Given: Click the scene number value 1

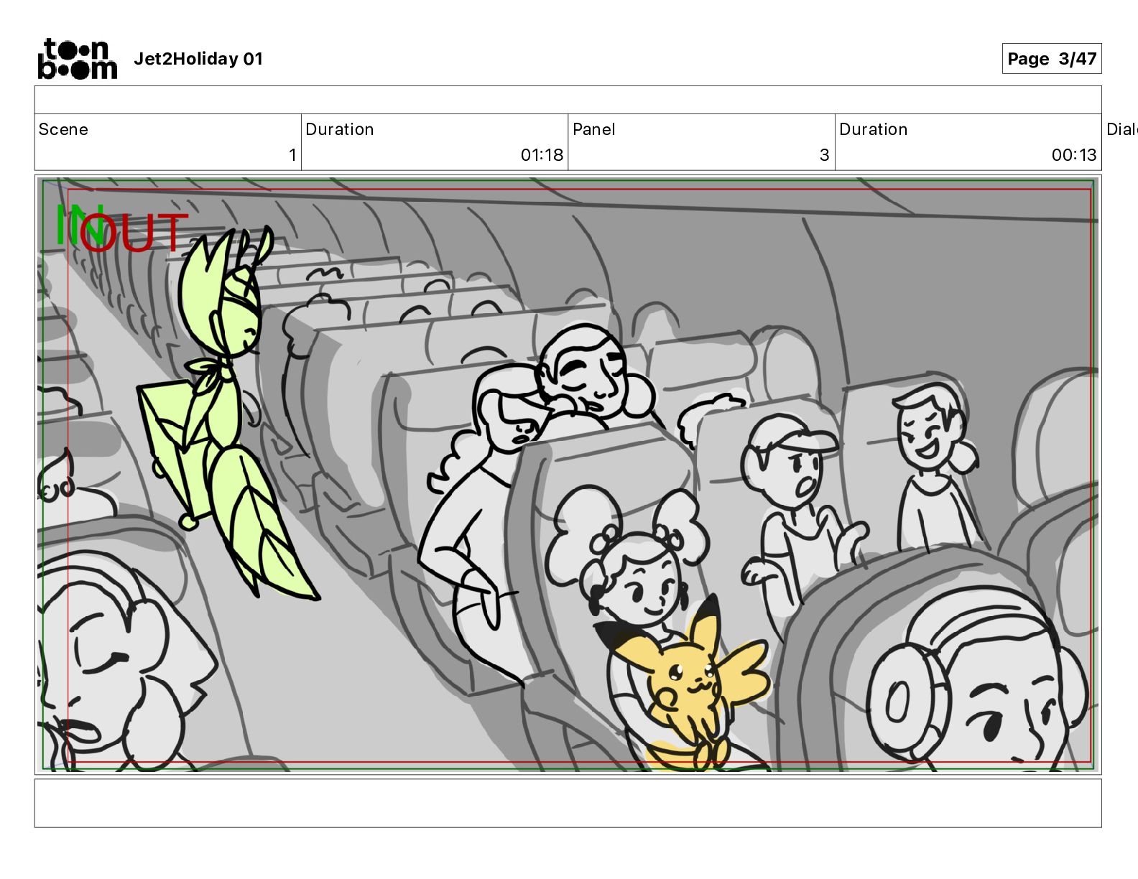Looking at the screenshot, I should coord(292,155).
